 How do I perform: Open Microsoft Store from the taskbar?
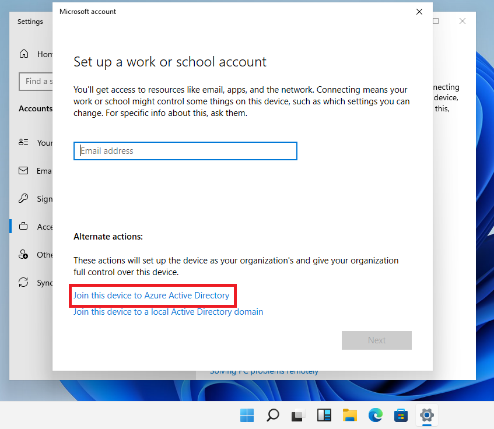point(401,416)
